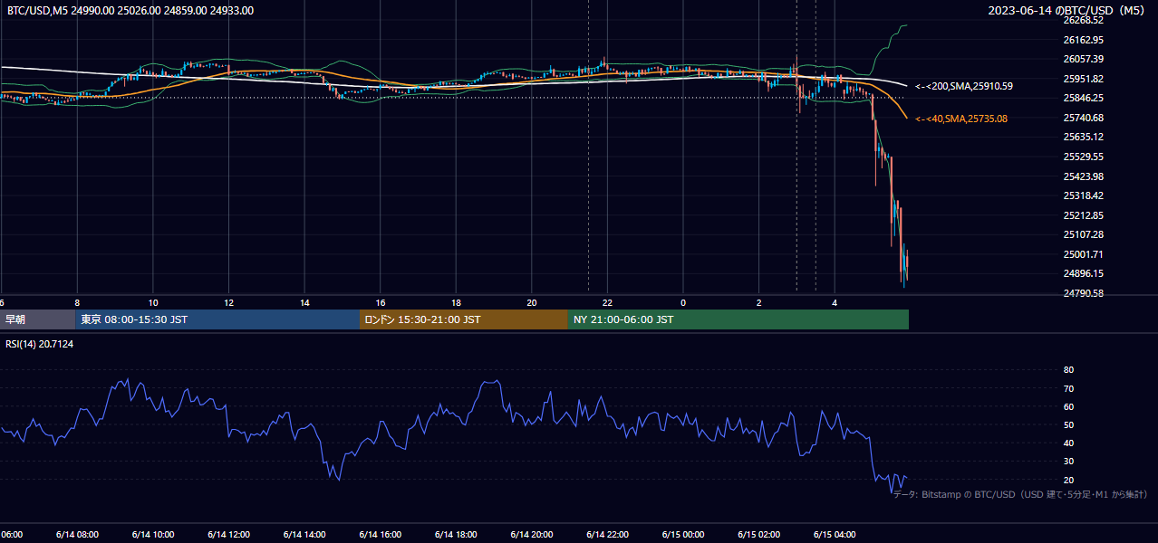Click price axis label 26268.52
Image resolution: width=1158 pixels, height=543 pixels.
1083,20
